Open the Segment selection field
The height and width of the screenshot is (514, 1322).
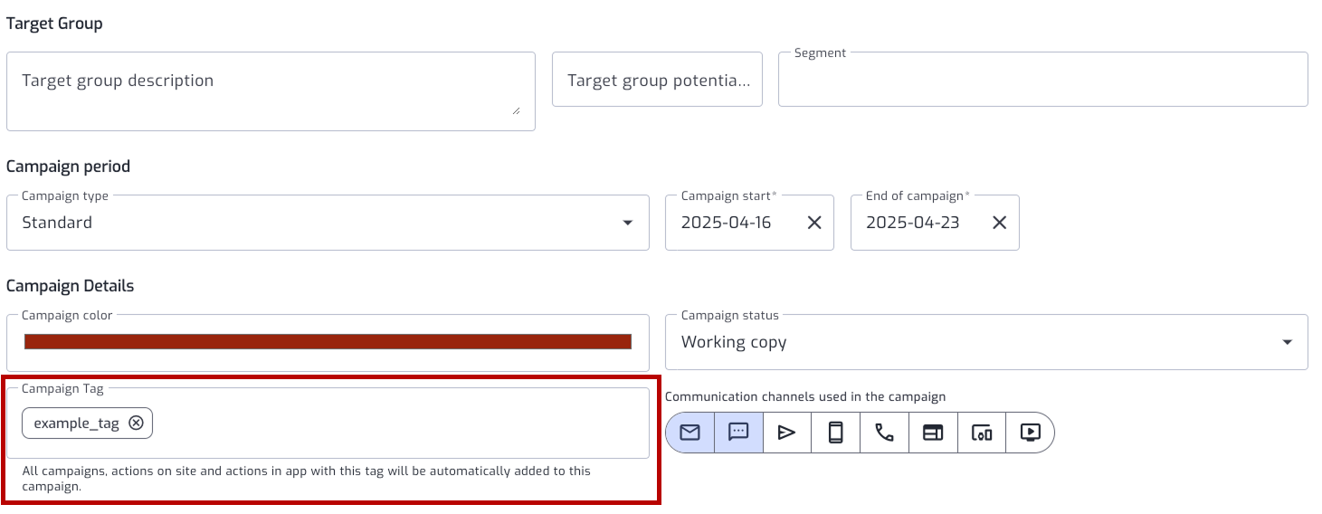1043,80
